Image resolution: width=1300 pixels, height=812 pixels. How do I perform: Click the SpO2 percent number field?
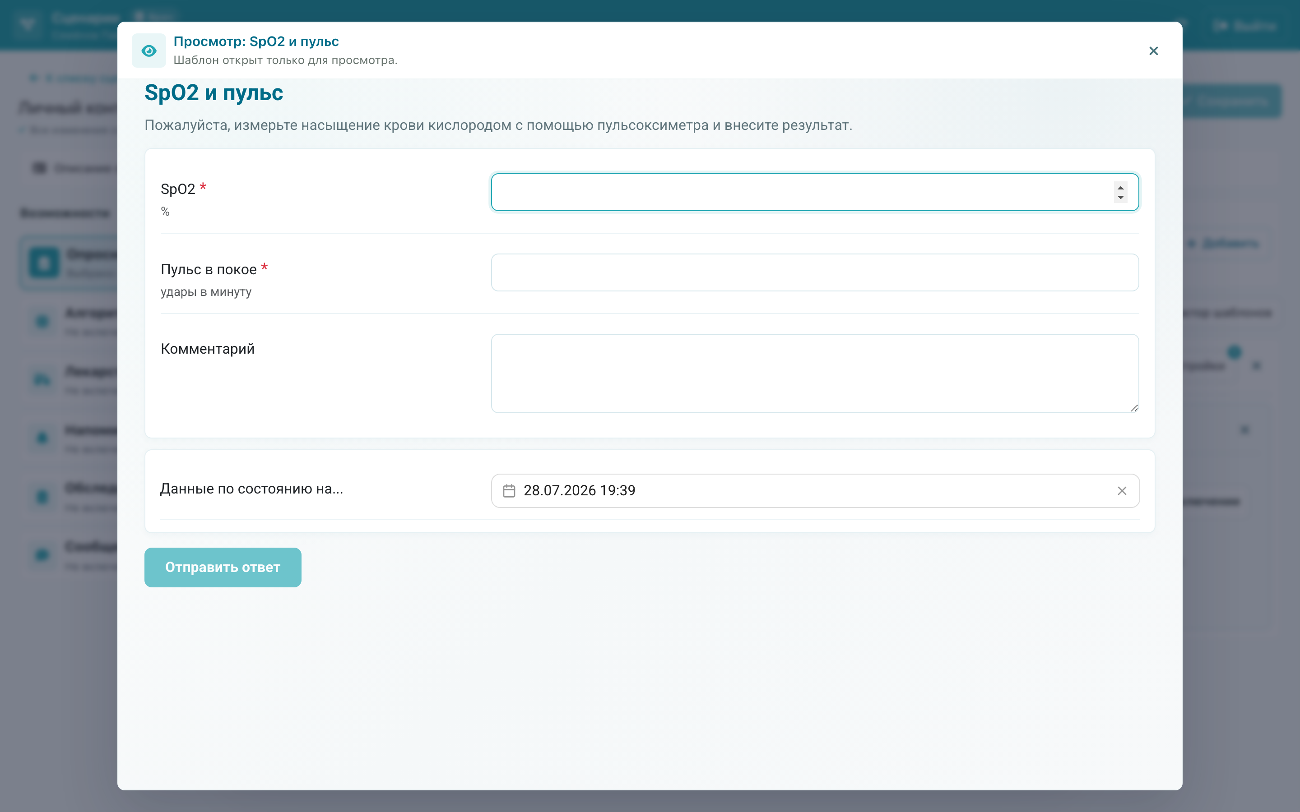[x=814, y=192]
